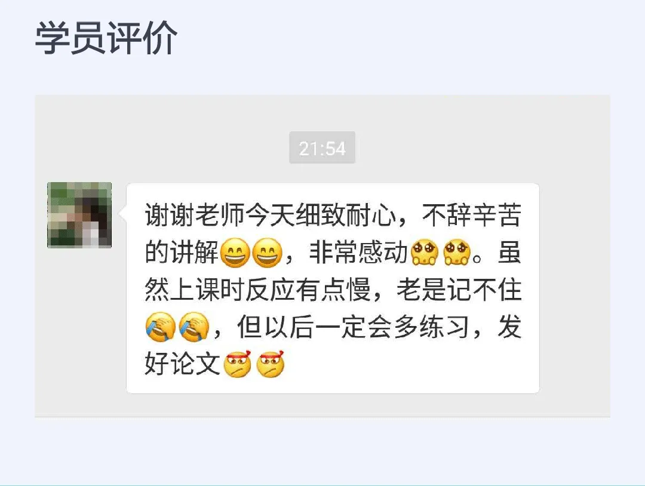Viewport: 645px width, 486px height.
Task: Click the phrase 老是记不住
Action: 459,290
